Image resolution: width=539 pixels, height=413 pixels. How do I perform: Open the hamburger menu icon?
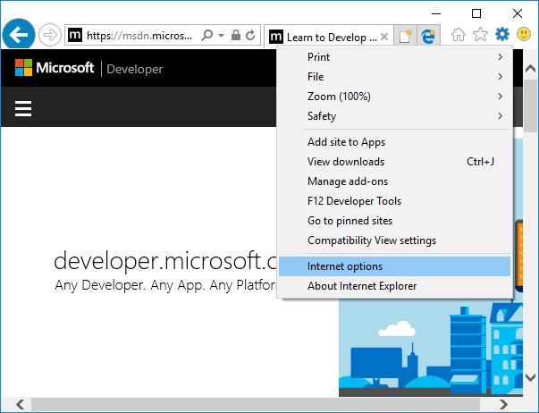coord(23,108)
